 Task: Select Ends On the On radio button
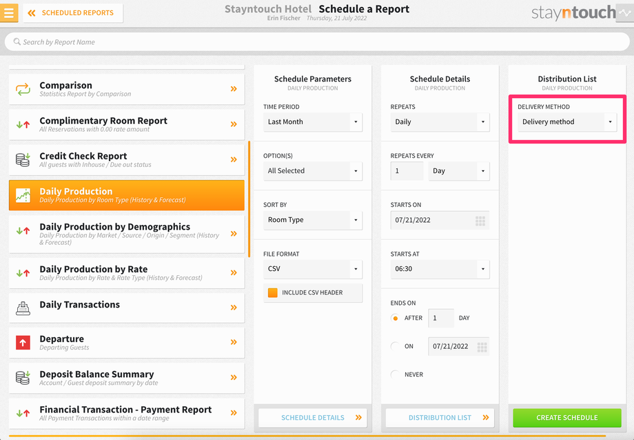pyautogui.click(x=395, y=346)
